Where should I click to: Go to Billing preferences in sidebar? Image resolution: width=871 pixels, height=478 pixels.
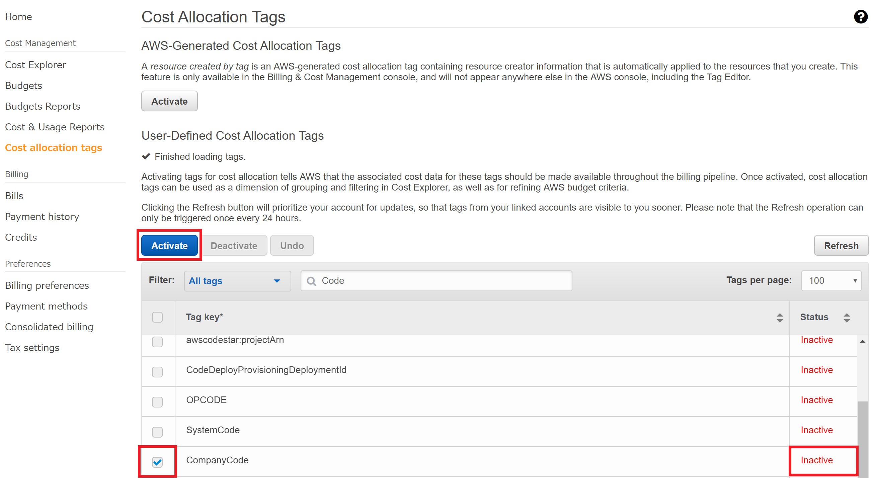point(47,285)
